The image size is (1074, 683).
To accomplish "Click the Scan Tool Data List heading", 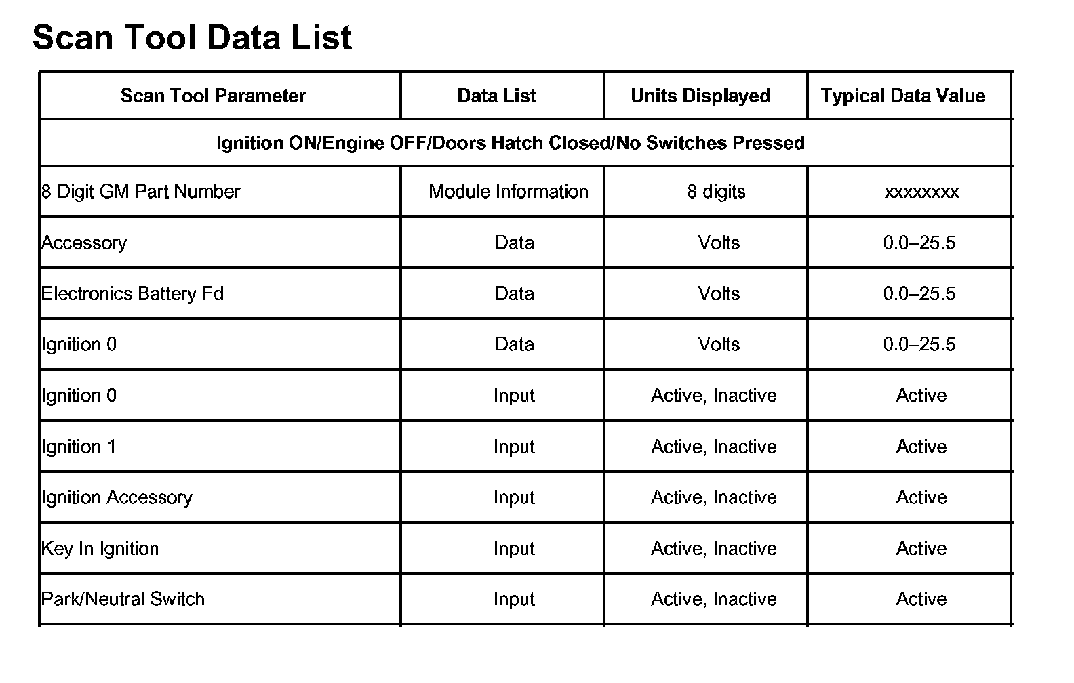I will [x=192, y=38].
